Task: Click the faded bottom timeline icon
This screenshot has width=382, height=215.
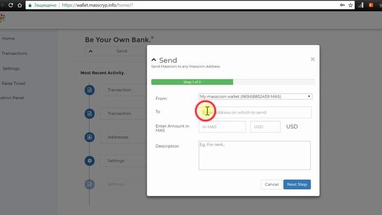Action: pyautogui.click(x=90, y=185)
